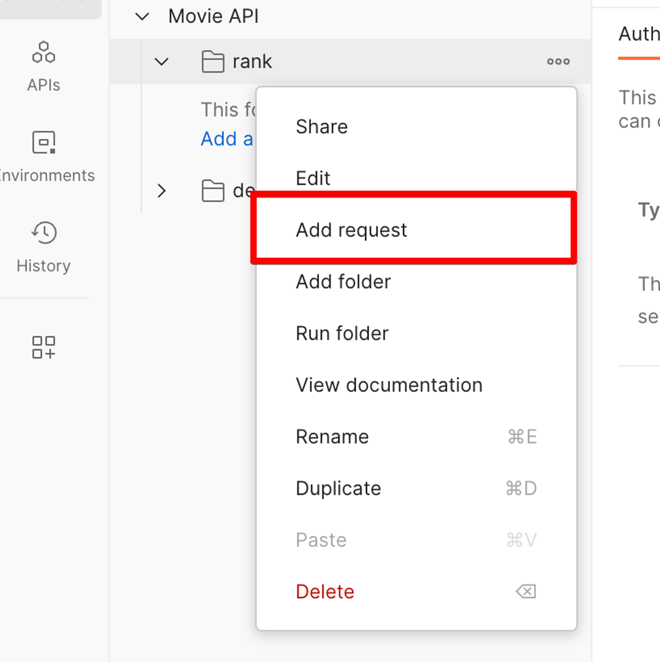Click the configure workspace sidebar grid icon
Screen dimensions: 660x662
point(44,347)
